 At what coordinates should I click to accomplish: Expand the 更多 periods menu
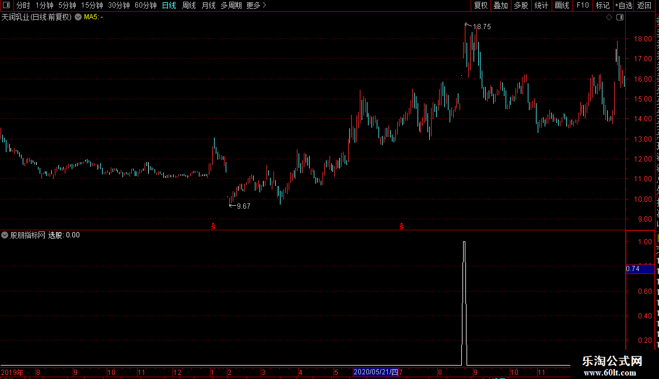point(256,5)
